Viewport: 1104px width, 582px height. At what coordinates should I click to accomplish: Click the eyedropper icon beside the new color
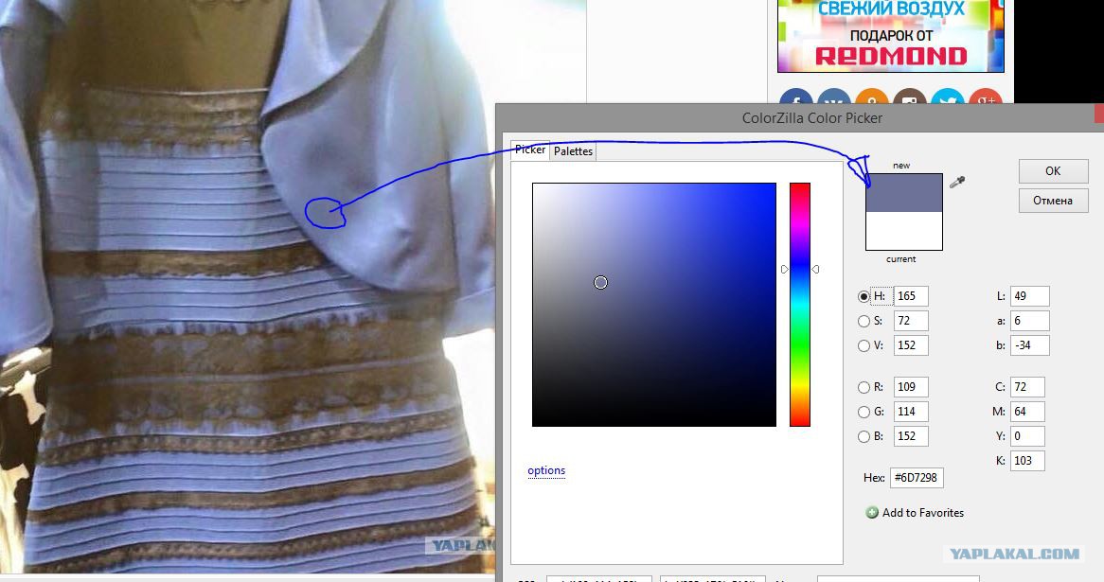[x=957, y=182]
